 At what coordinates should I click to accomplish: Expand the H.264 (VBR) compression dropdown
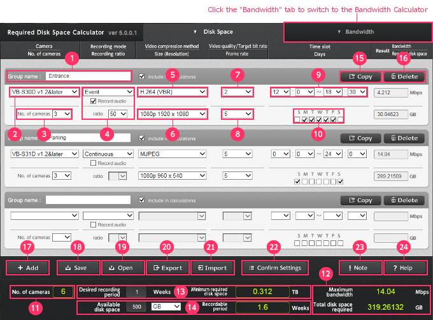coord(172,92)
